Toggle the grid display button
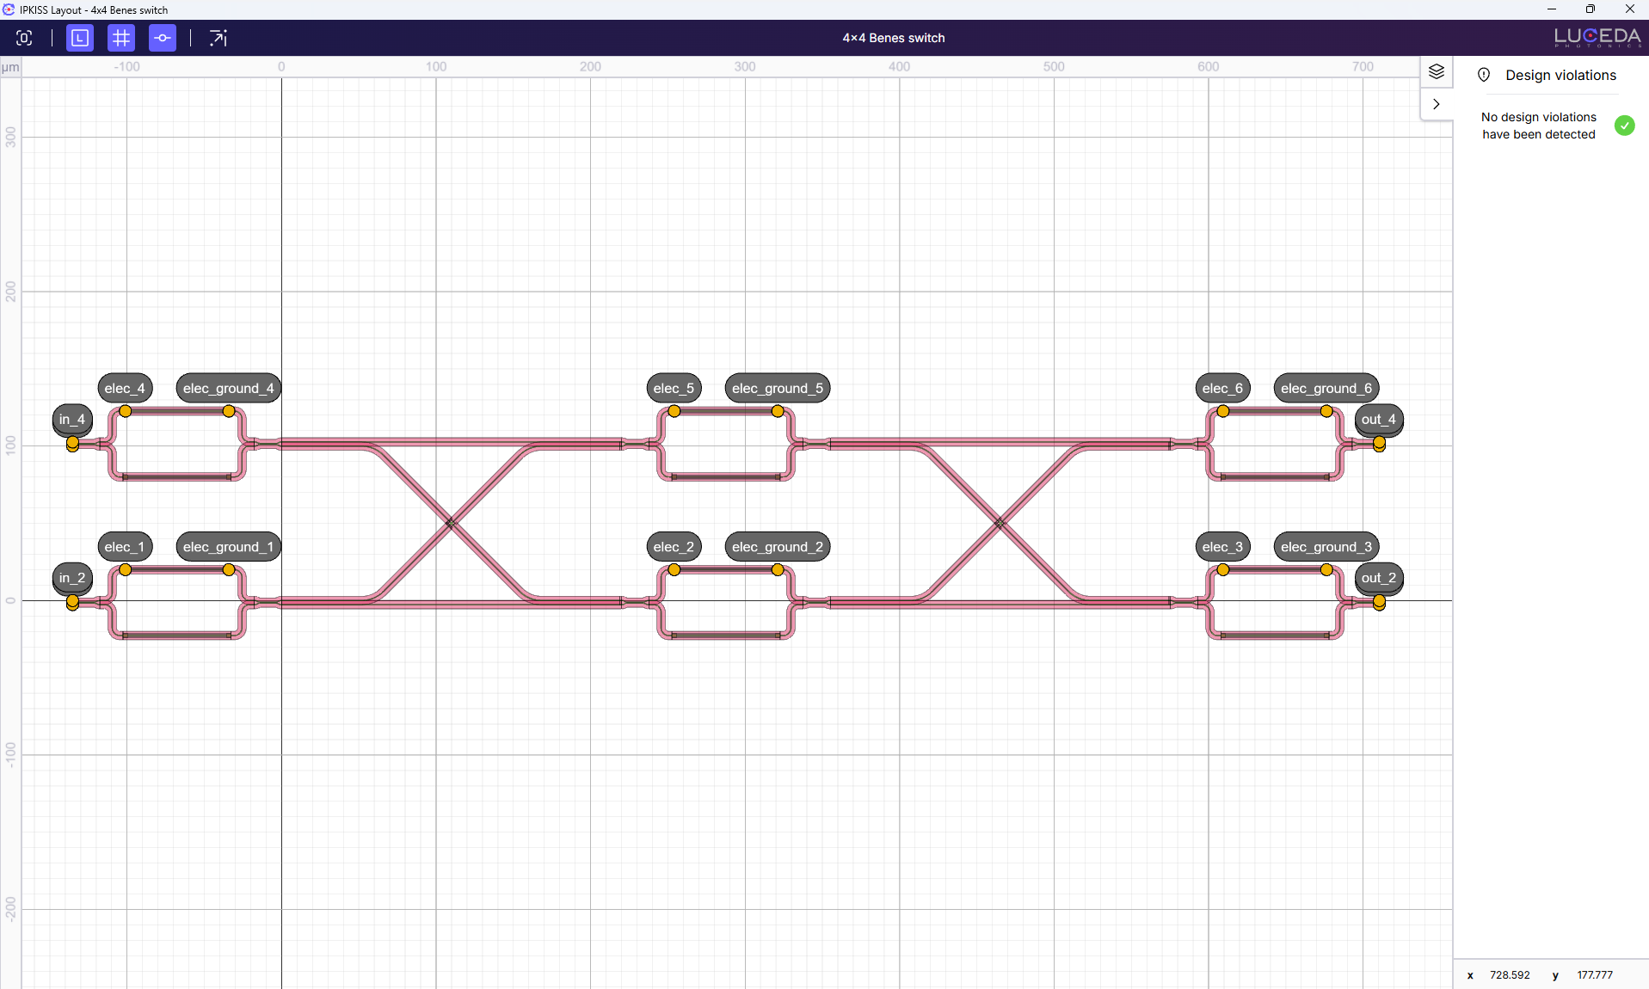The height and width of the screenshot is (989, 1649). [x=121, y=38]
